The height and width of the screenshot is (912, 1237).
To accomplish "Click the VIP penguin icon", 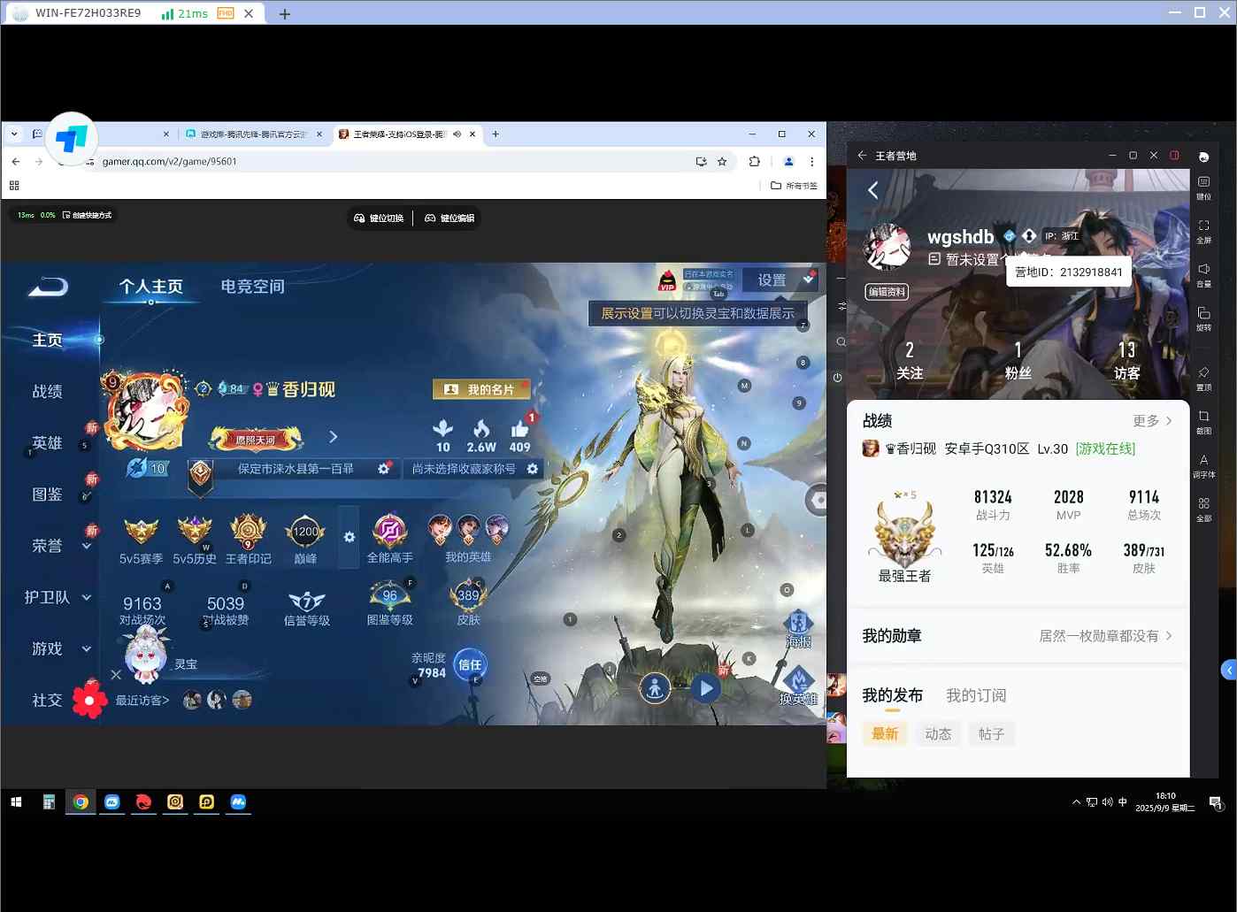I will [667, 280].
